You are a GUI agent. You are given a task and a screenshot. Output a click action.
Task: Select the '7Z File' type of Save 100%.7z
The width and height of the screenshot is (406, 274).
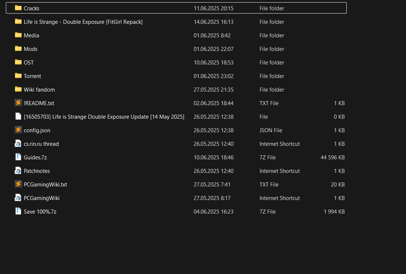268,212
